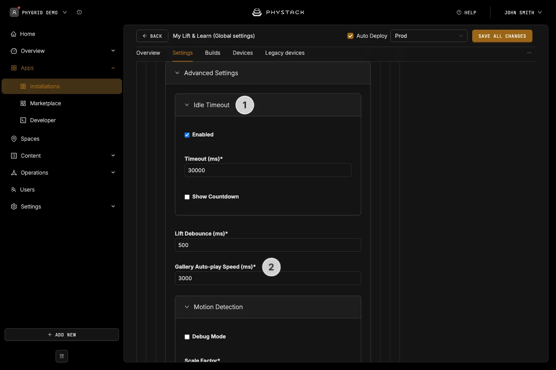Click the Home house icon in the sidebar
This screenshot has height=370, width=556.
pos(14,34)
